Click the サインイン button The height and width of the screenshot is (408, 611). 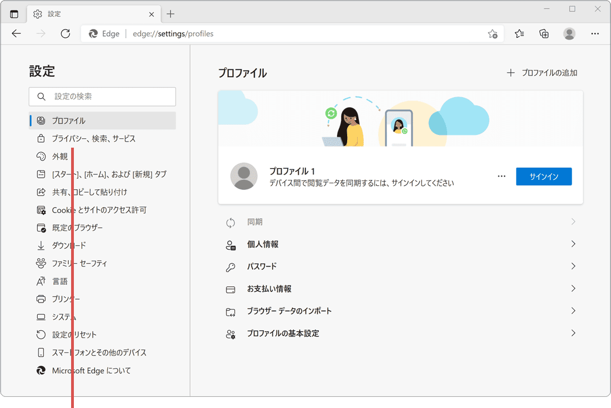544,176
